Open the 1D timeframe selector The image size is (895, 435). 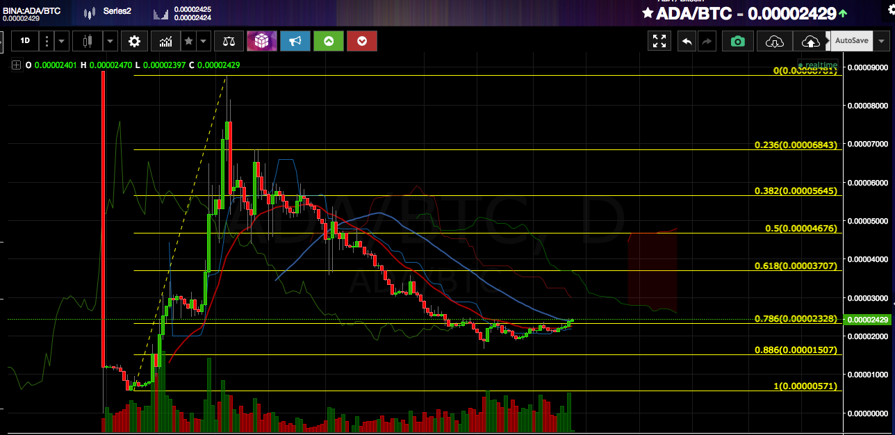(x=25, y=41)
